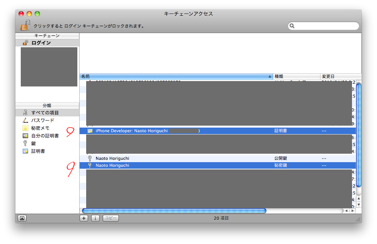Open info with the i button
Viewport: 377px width, 244px height.
pos(95,218)
